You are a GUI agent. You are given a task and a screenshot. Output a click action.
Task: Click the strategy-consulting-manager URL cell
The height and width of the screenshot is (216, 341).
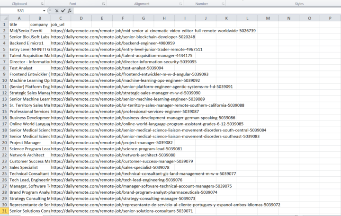click(123, 199)
